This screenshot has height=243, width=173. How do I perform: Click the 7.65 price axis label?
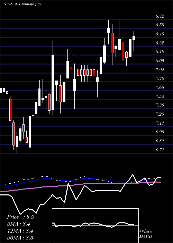click(160, 87)
